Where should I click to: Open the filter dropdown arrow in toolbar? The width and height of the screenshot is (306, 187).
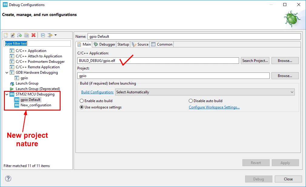click(x=56, y=35)
